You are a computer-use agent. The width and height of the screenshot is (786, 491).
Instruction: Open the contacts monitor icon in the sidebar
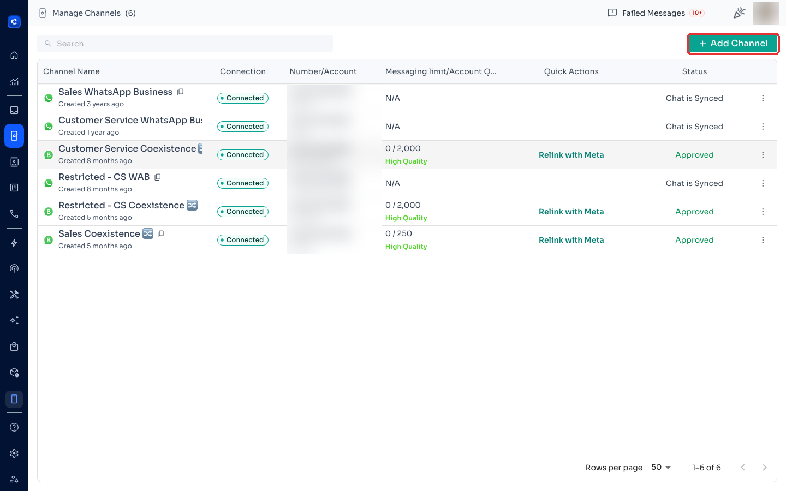click(14, 162)
